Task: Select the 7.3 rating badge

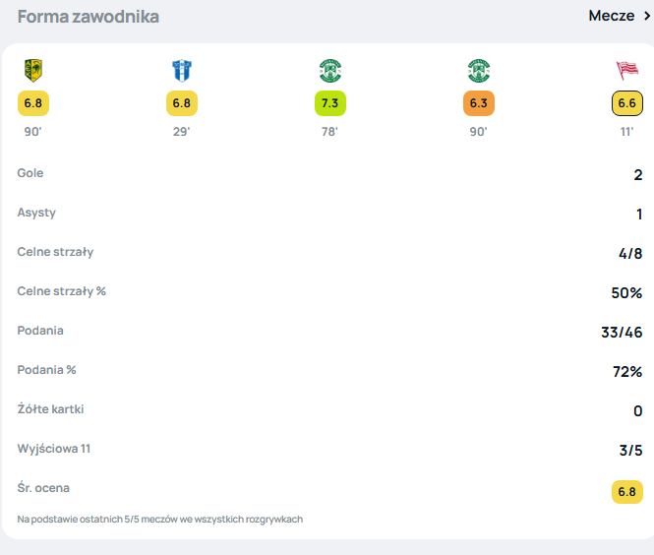Action: click(x=330, y=103)
